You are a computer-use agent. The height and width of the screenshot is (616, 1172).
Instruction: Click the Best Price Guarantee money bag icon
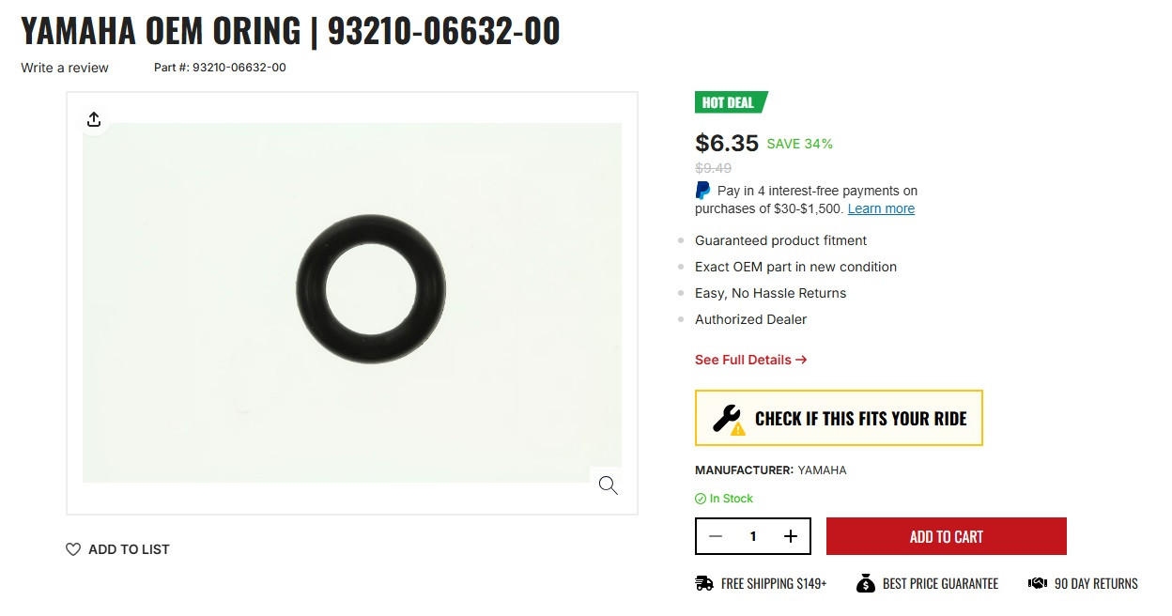pos(864,582)
